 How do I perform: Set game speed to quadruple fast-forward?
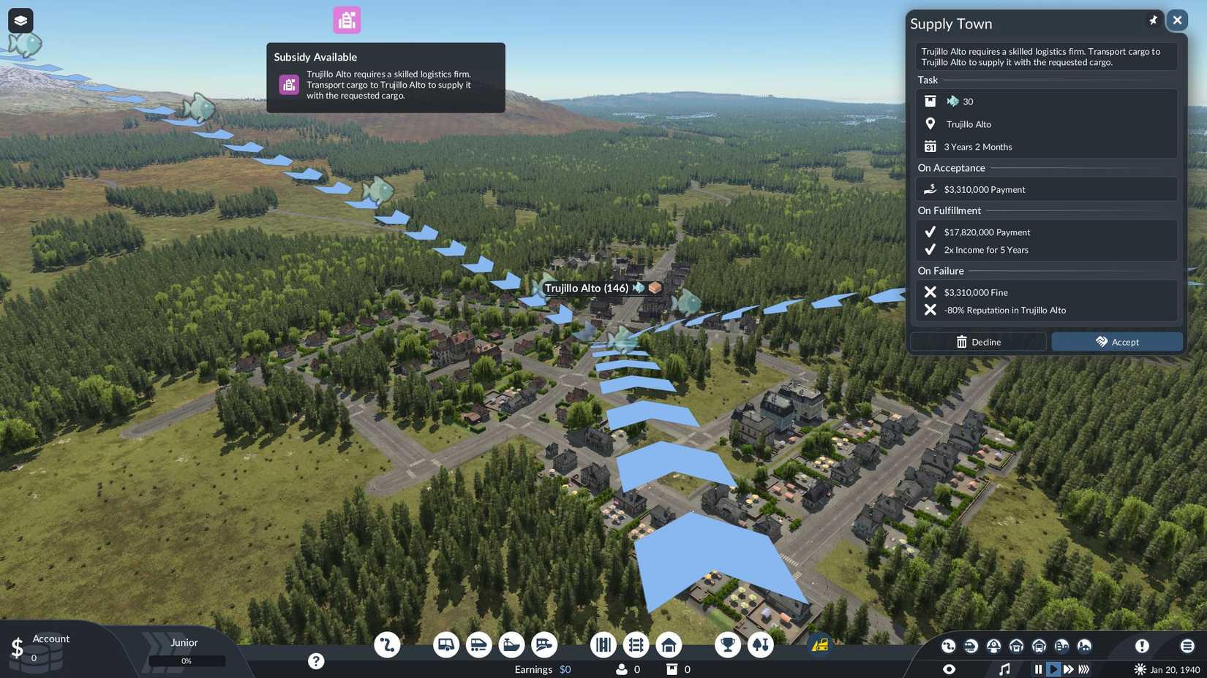click(1084, 669)
